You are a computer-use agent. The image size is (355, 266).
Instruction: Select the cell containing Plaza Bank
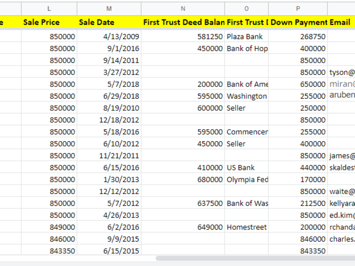tap(247, 37)
